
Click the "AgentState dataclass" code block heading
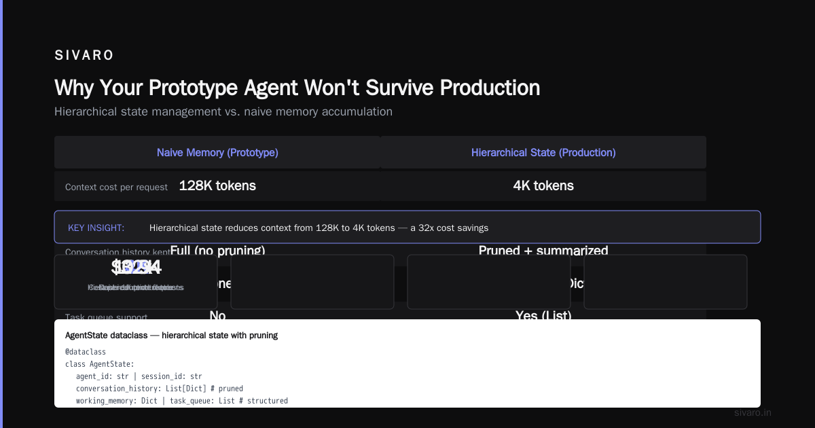171,336
